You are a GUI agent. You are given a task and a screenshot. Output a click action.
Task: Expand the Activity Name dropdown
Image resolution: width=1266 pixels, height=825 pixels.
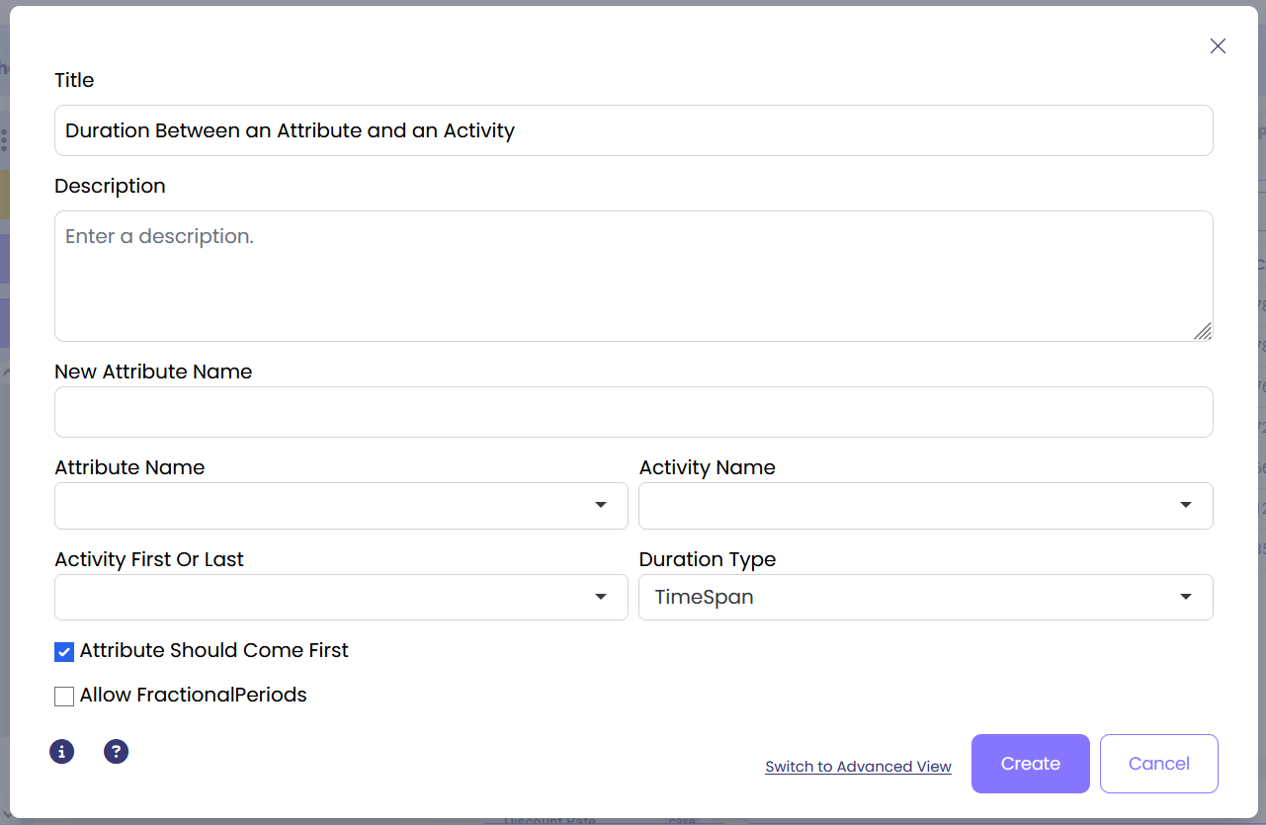click(925, 506)
